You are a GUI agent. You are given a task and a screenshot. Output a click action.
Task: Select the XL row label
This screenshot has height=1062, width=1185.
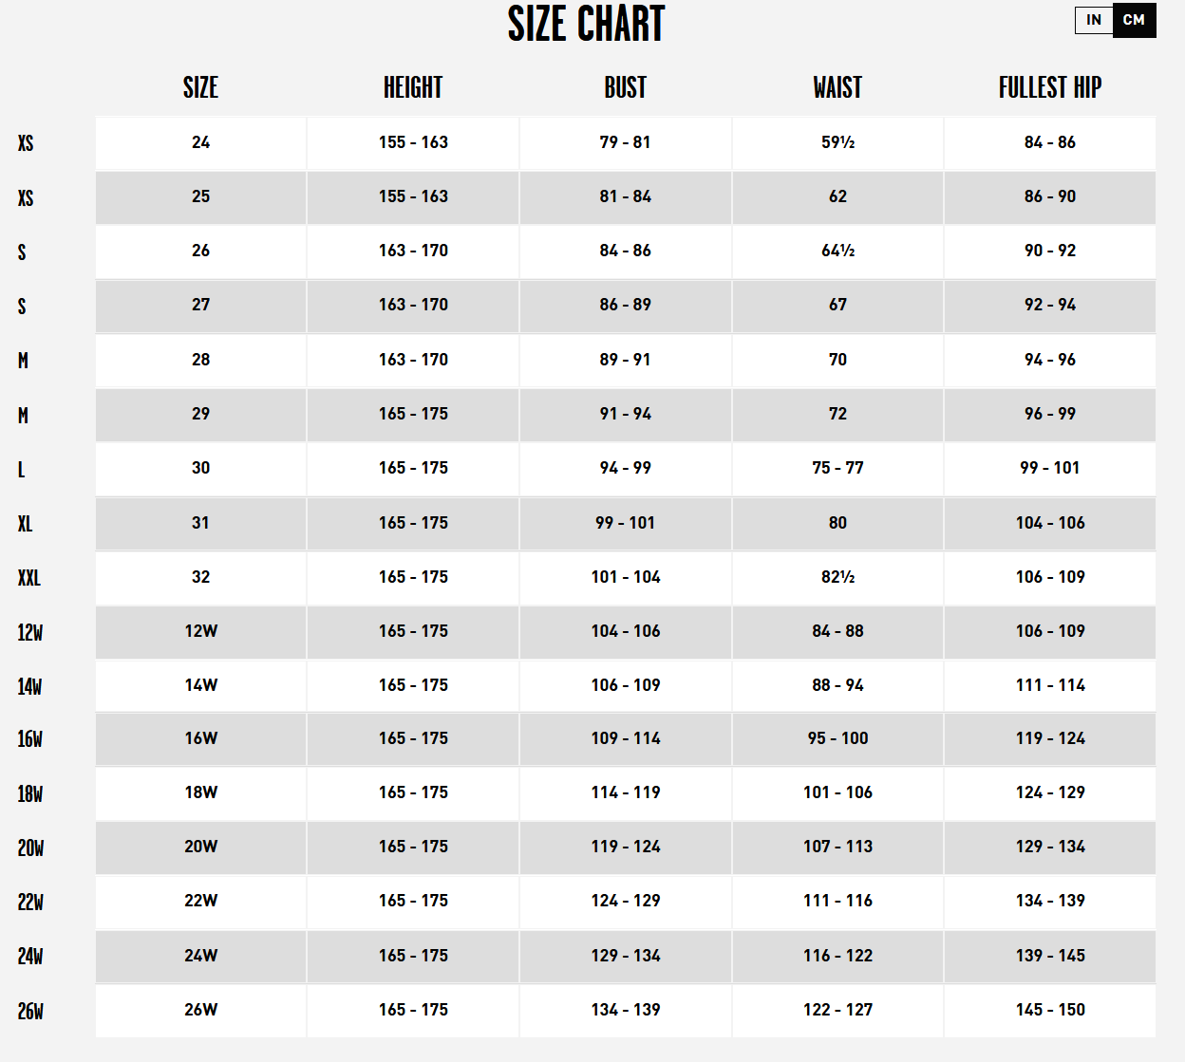click(26, 524)
